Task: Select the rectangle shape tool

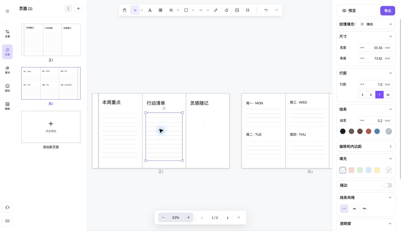Action: tap(186, 10)
